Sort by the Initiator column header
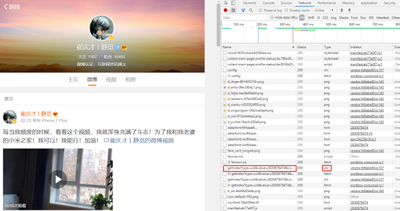The width and height of the screenshot is (400, 211). pyautogui.click(x=371, y=47)
